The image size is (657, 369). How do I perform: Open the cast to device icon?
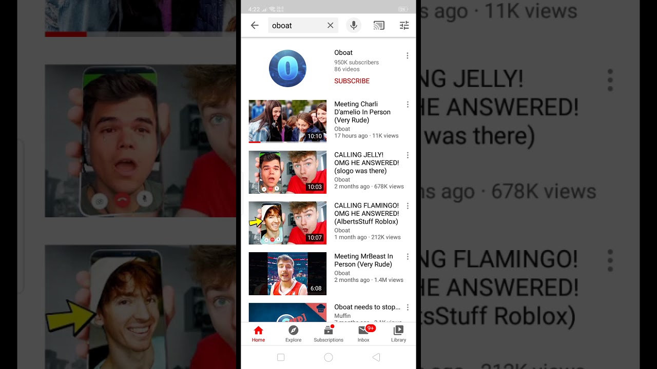pos(379,25)
